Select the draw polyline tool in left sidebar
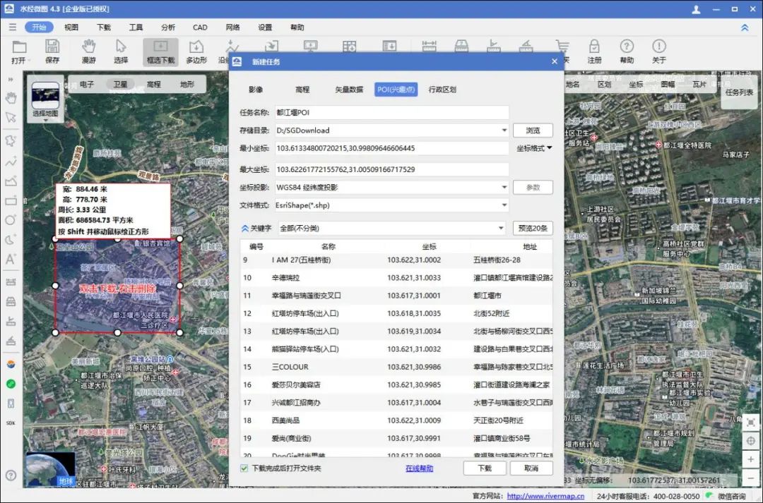Screen dimensions: 763x503 point(11,162)
